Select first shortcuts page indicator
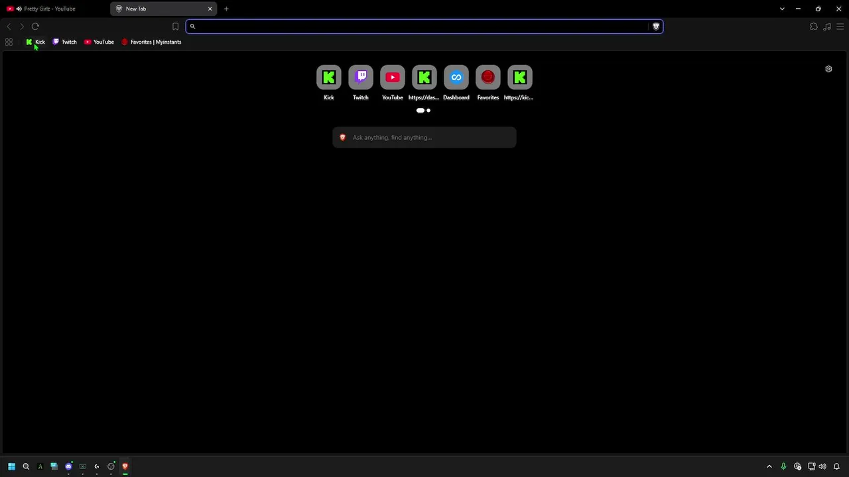 click(420, 111)
